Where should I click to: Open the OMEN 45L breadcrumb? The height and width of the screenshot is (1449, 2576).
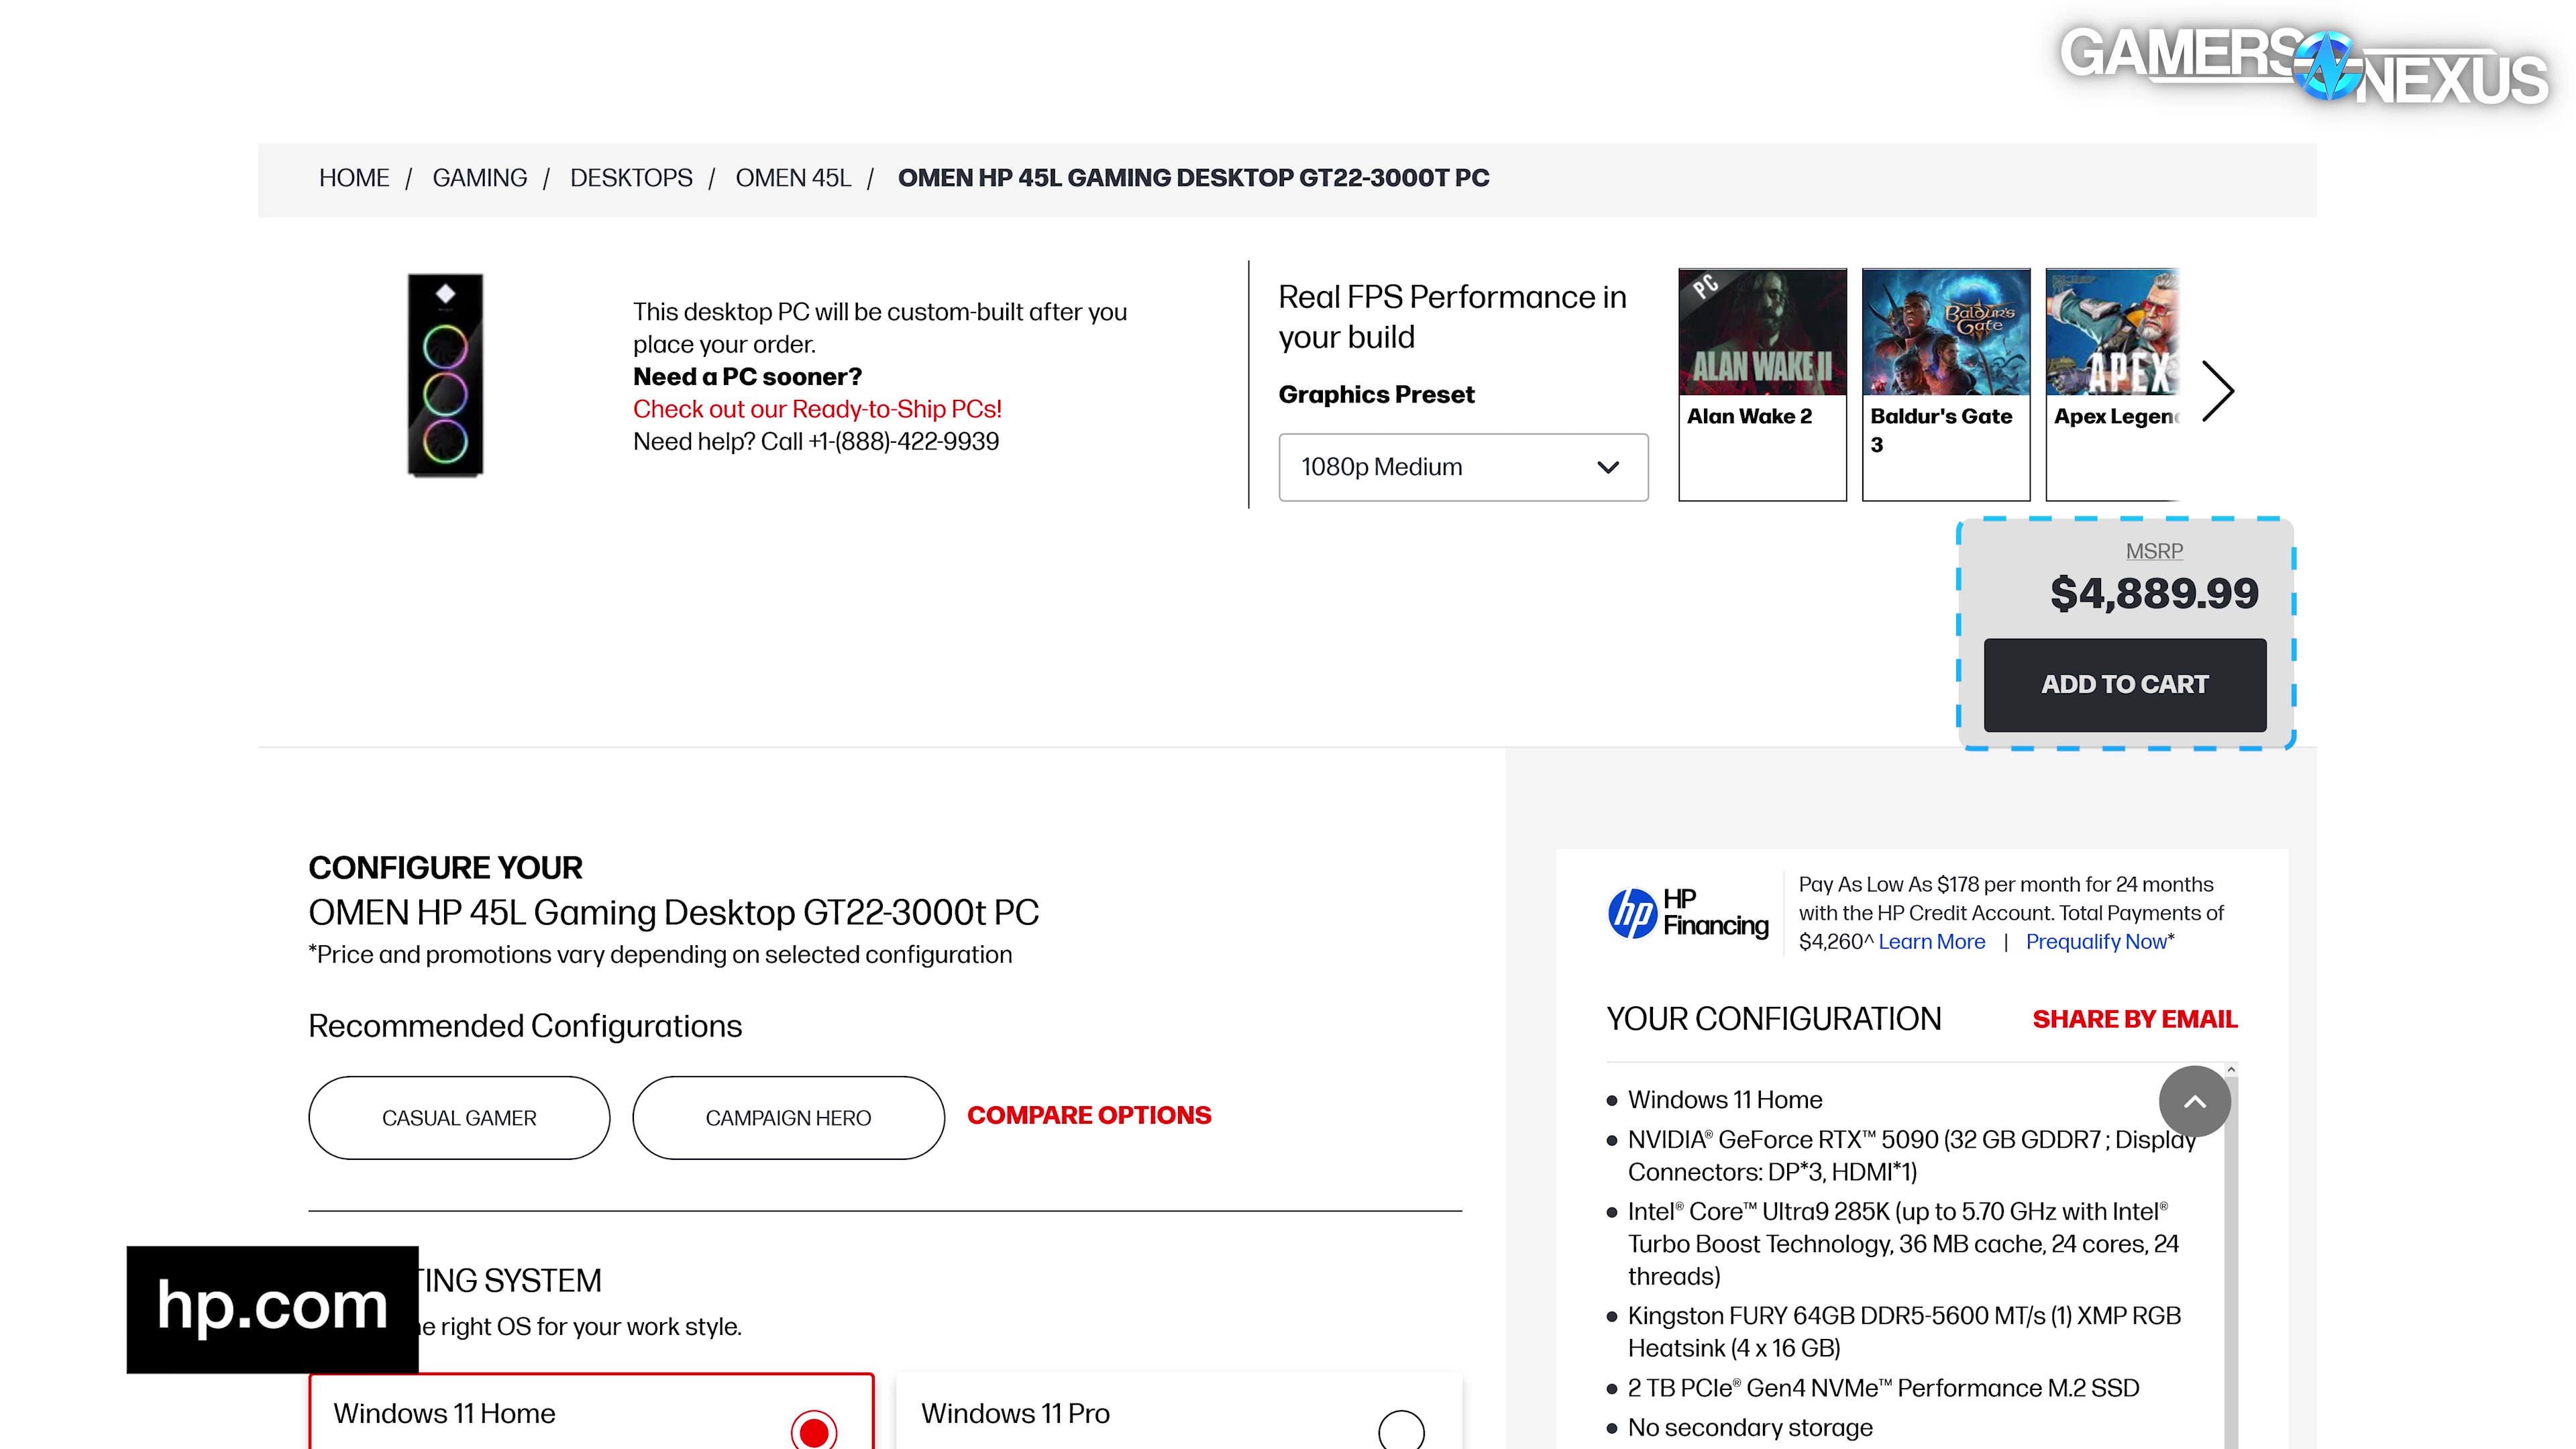pyautogui.click(x=793, y=178)
